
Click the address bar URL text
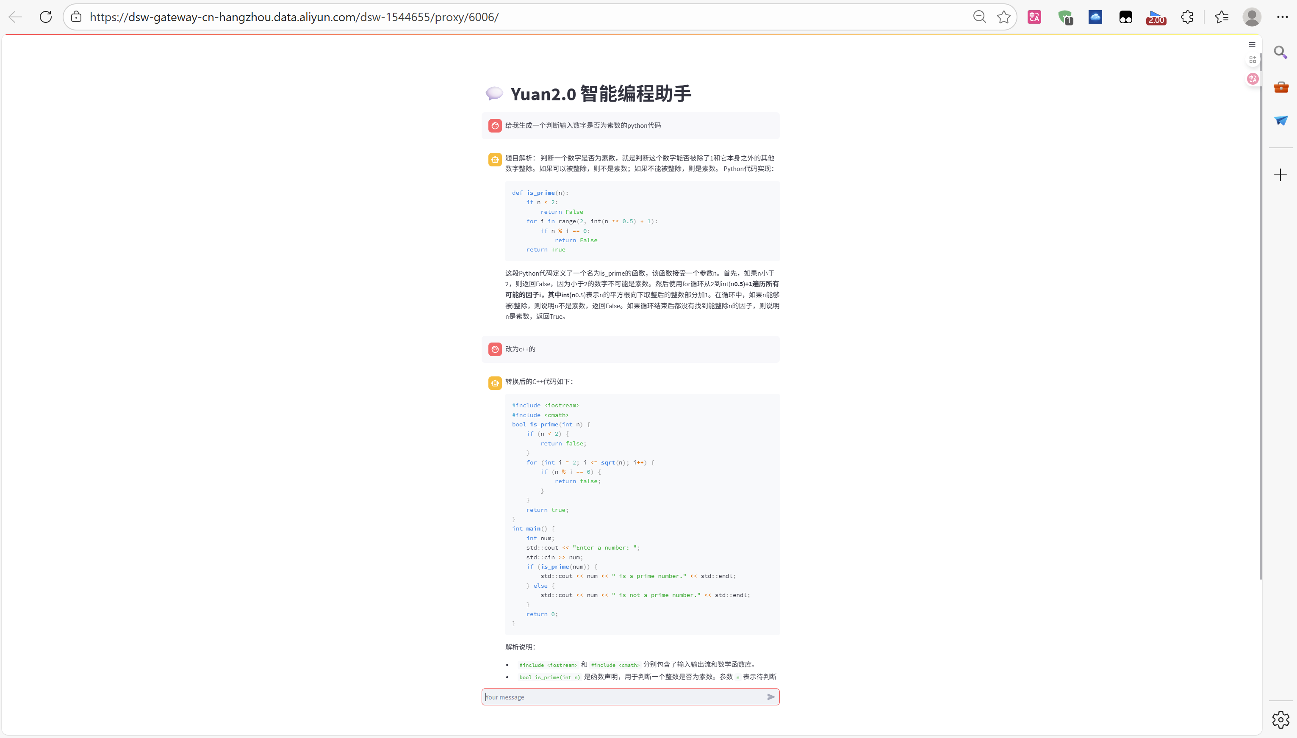[x=294, y=17]
